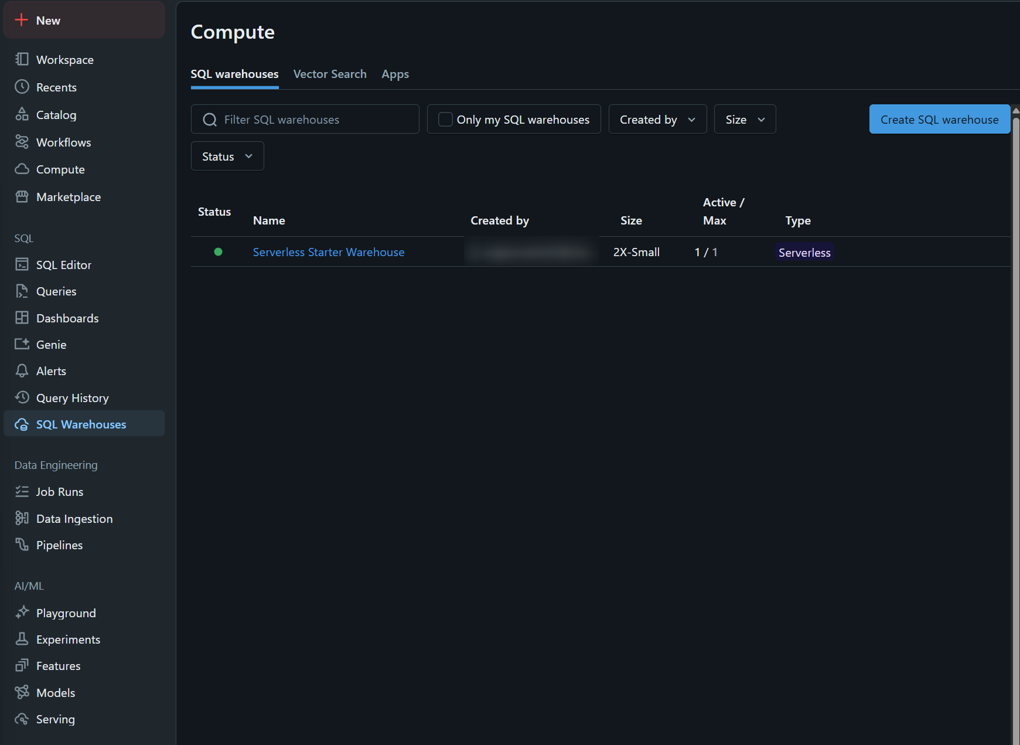Click the Status column header
The height and width of the screenshot is (745, 1020).
click(214, 212)
